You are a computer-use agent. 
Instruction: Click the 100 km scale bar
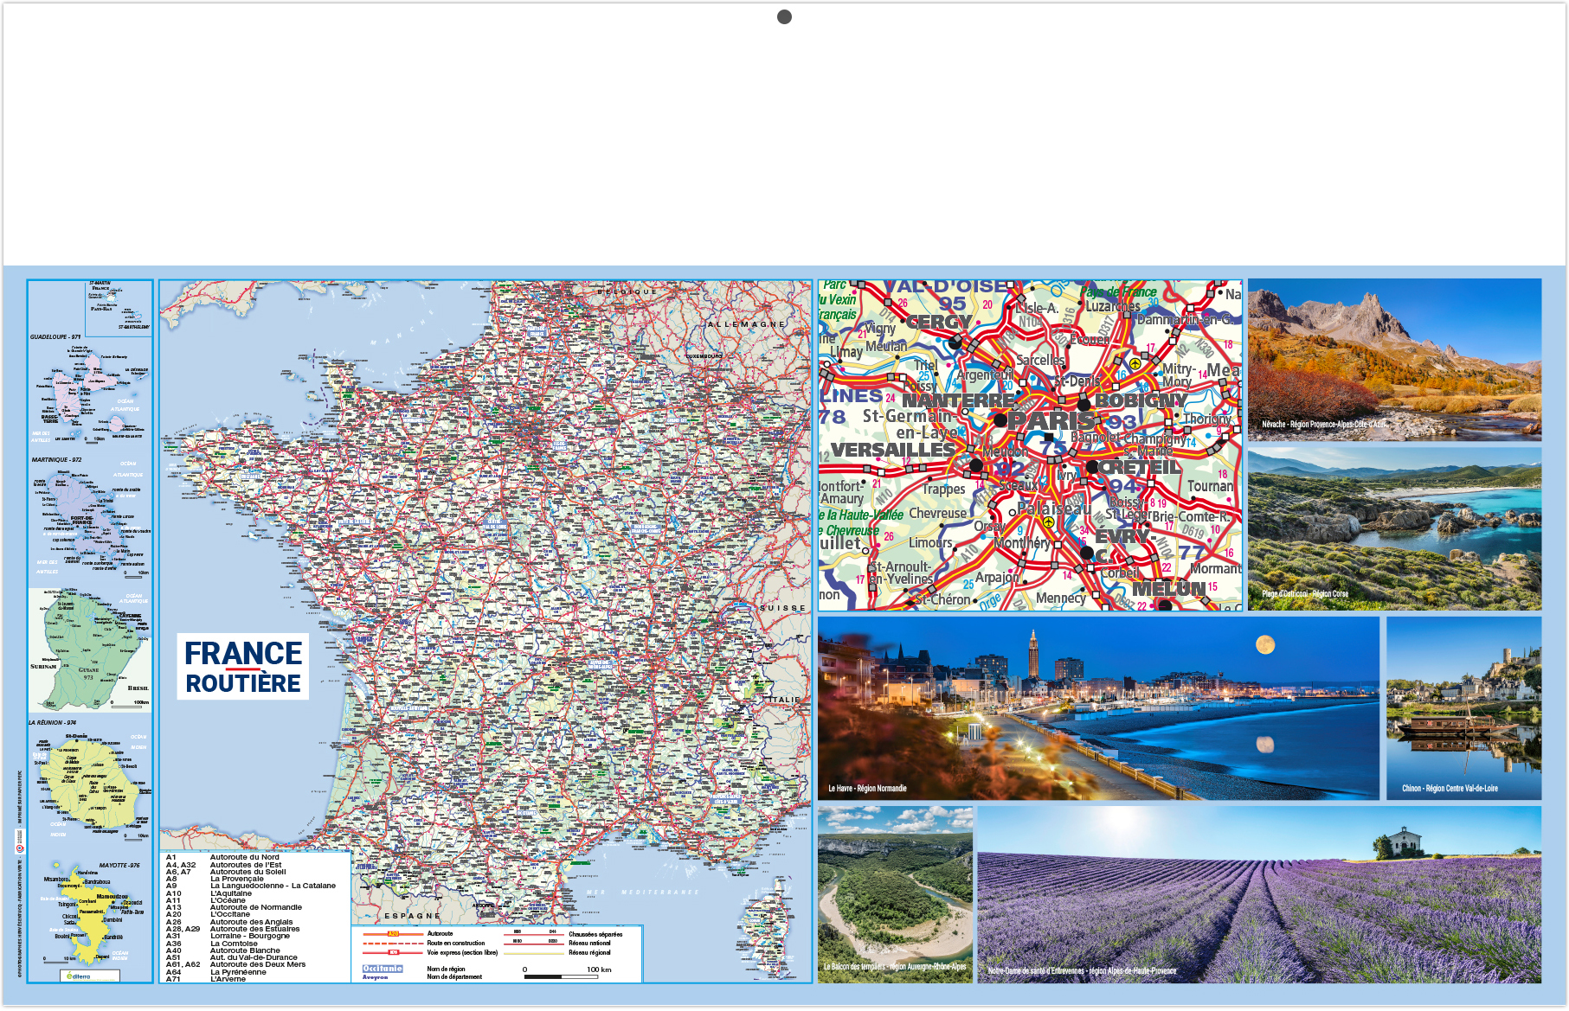pyautogui.click(x=561, y=976)
